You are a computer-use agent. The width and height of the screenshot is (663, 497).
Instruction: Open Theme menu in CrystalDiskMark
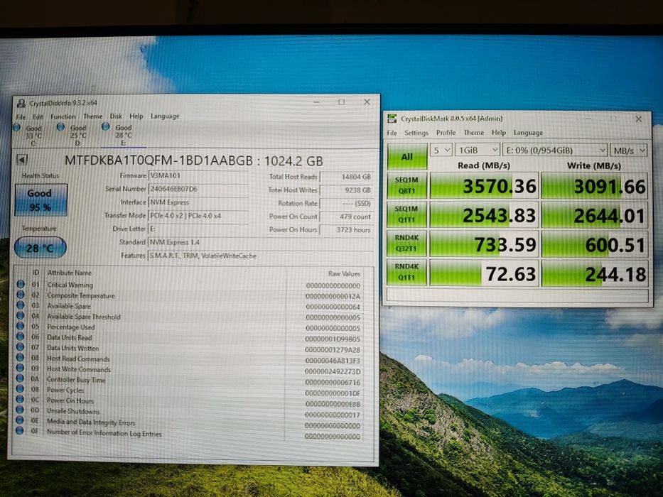pyautogui.click(x=473, y=133)
